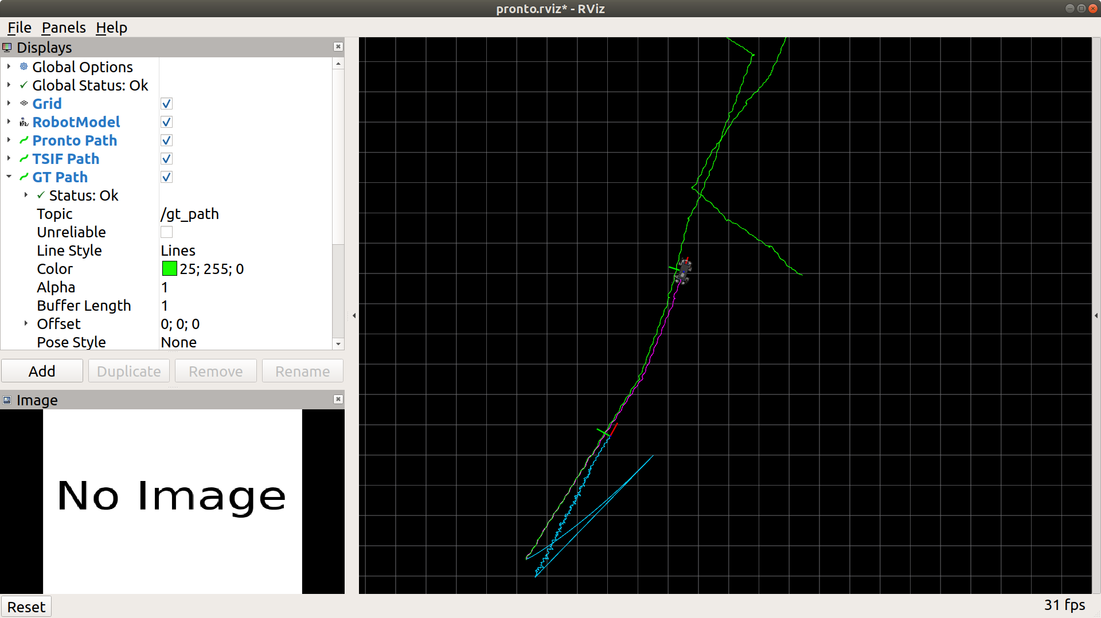Open the Help menu
This screenshot has width=1101, height=618.
(x=111, y=28)
